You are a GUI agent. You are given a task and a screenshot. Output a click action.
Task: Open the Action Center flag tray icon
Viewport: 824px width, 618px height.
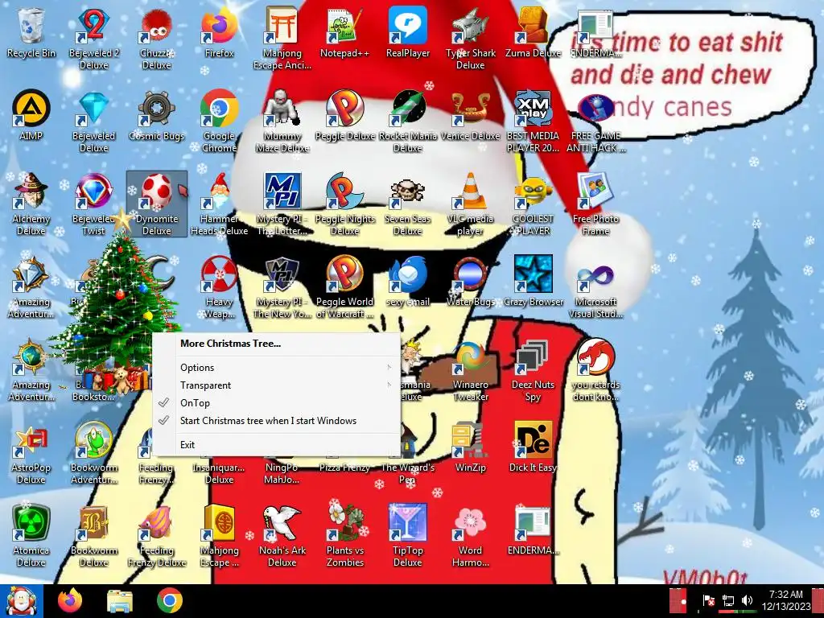[x=708, y=600]
